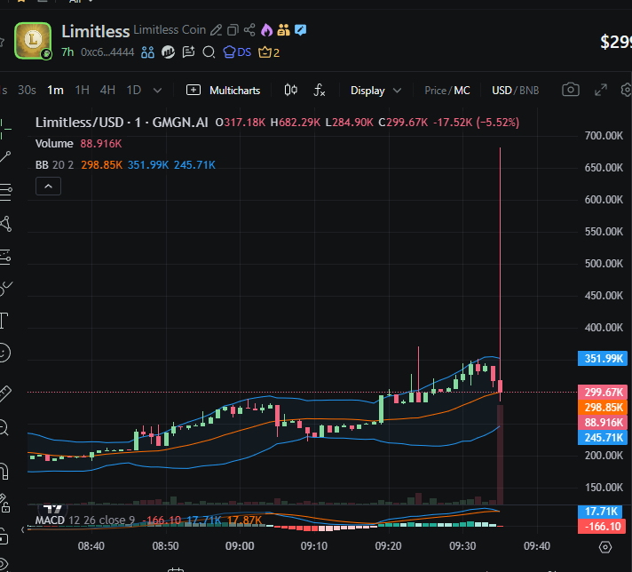Click the Volume indicator legend label

54,144
